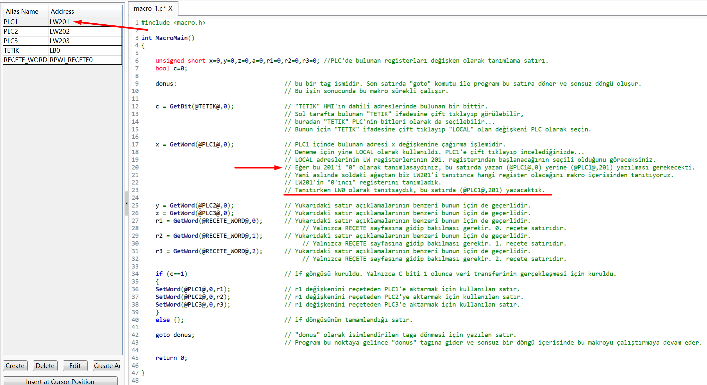The image size is (707, 385).
Task: Click the Address column header
Action: (85, 11)
